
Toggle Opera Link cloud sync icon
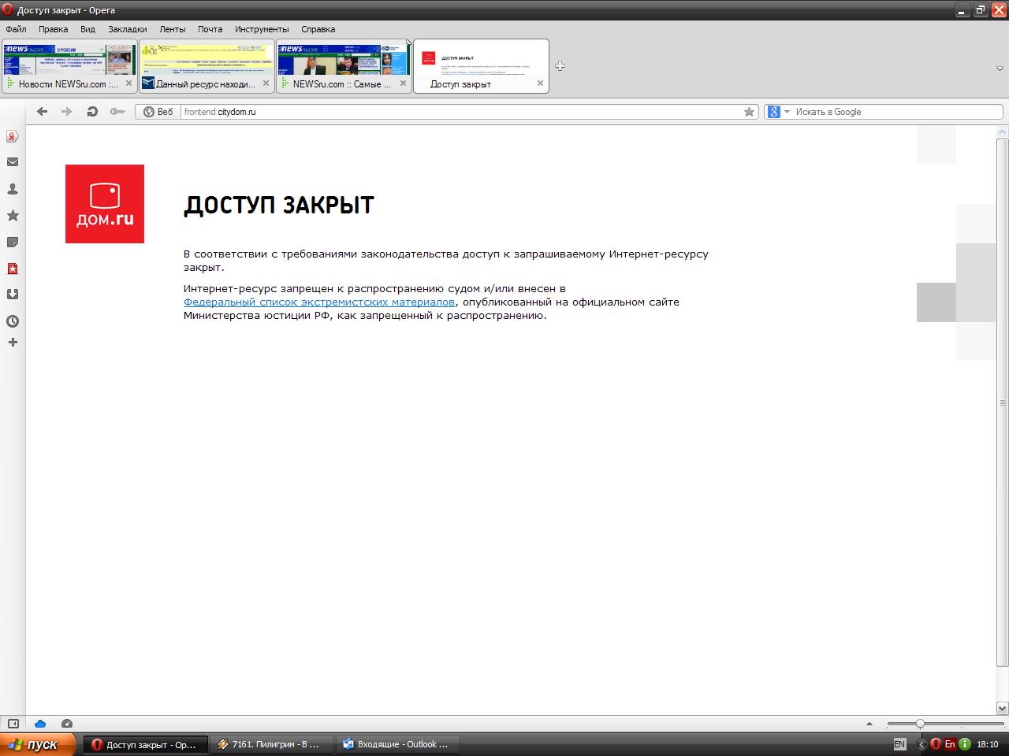pyautogui.click(x=40, y=724)
